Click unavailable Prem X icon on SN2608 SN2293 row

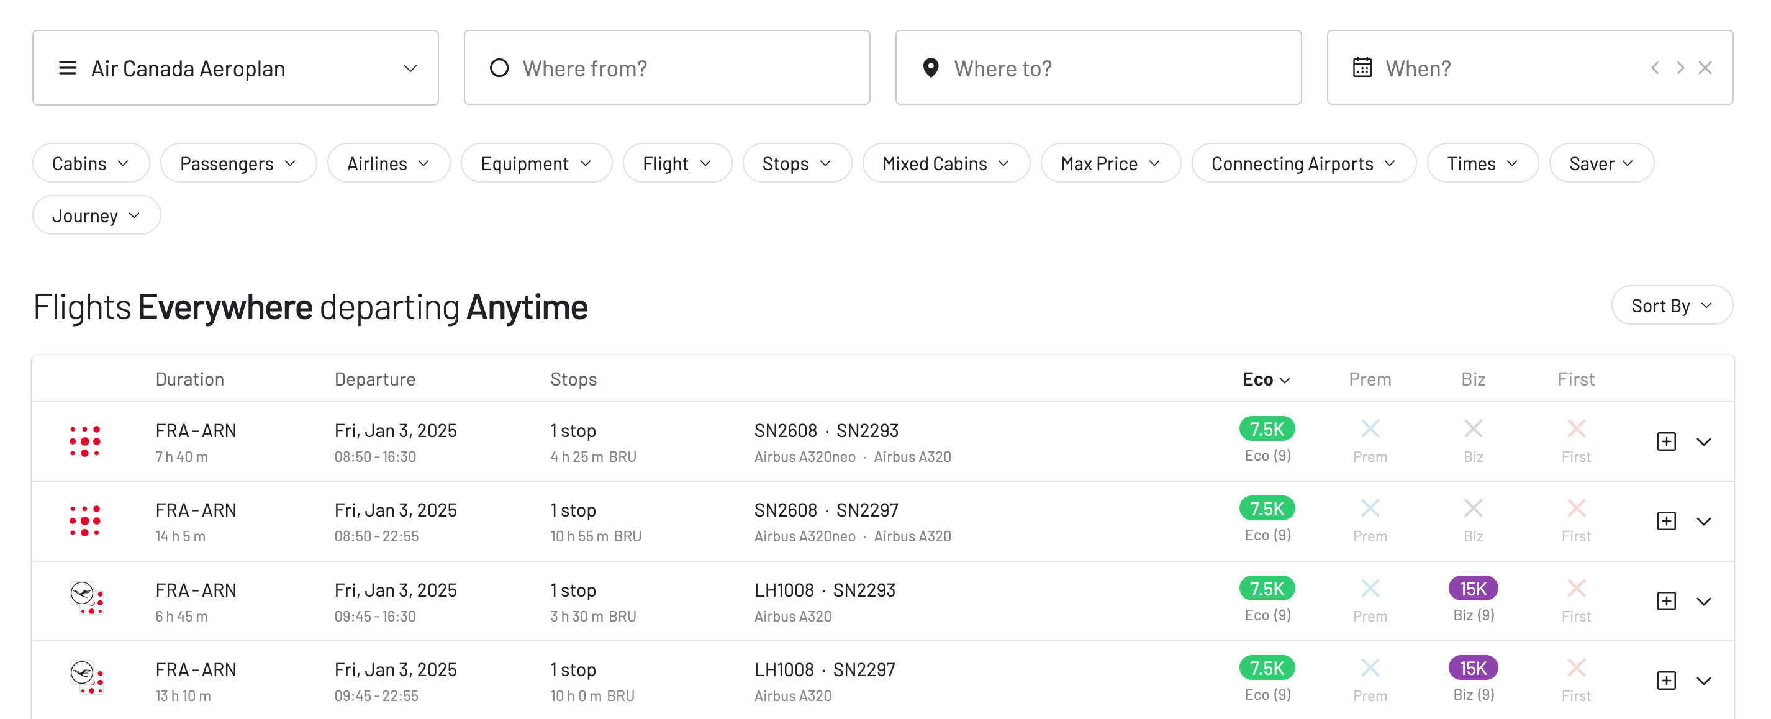1369,429
